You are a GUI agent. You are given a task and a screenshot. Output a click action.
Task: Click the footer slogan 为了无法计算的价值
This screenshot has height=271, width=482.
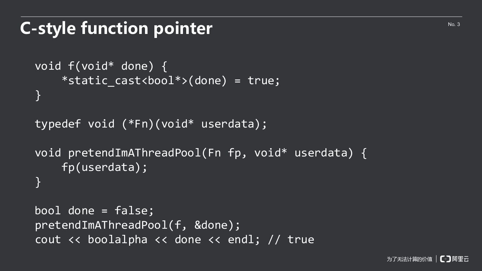coord(409,259)
